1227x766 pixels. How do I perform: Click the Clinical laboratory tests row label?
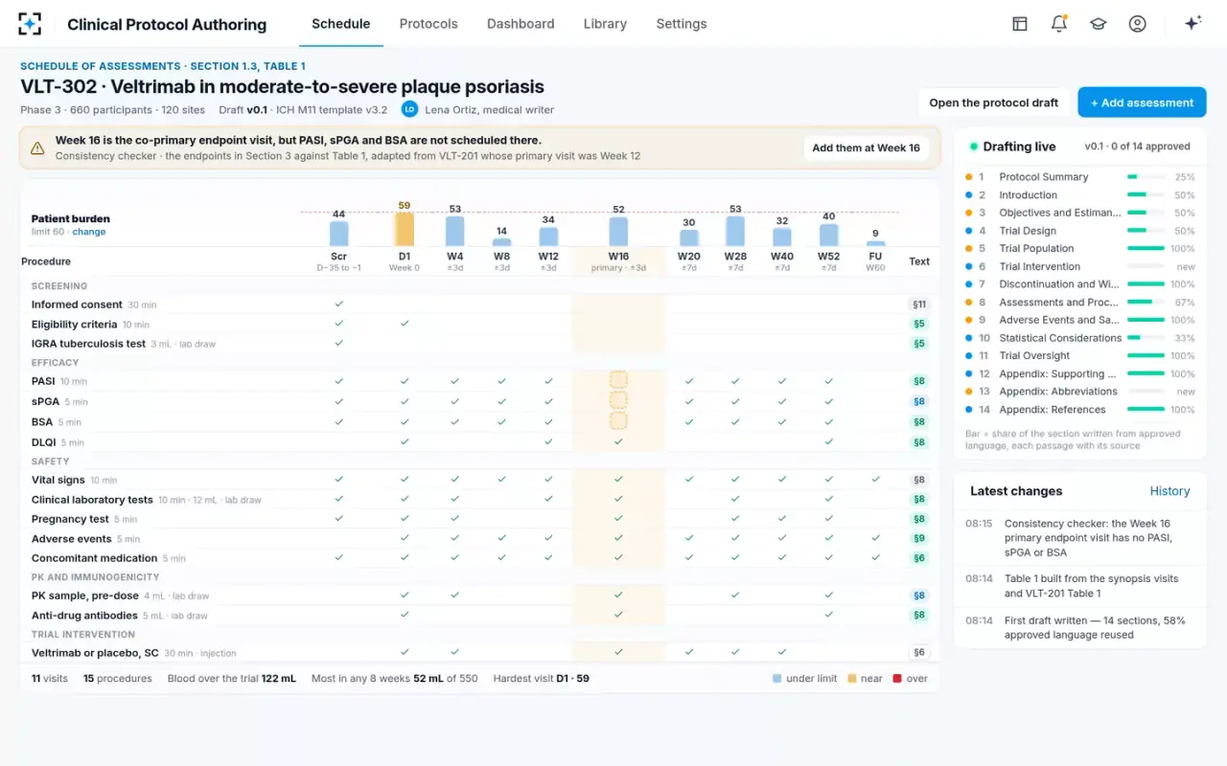92,500
